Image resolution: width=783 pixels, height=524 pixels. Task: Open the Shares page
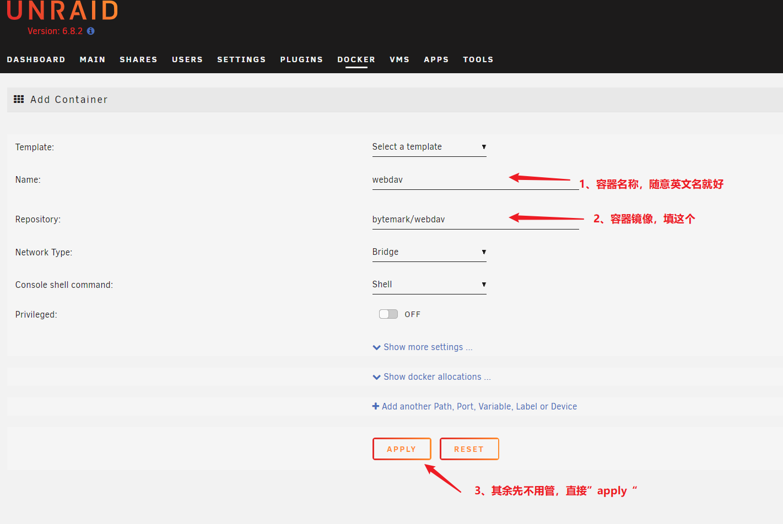[138, 59]
